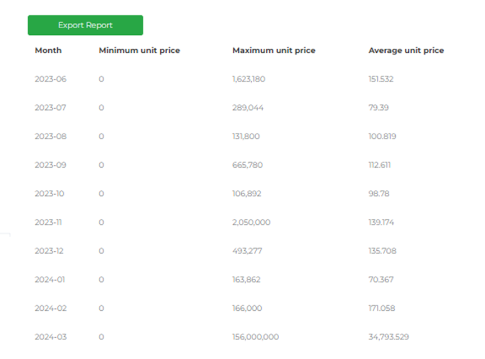
Task: Choose the 2023-12 month entry
Action: (50, 251)
